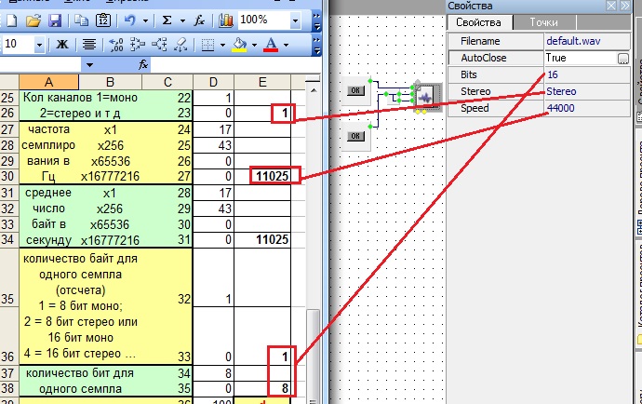
Task: Save the workbook with the floppy icon
Action: 54,20
